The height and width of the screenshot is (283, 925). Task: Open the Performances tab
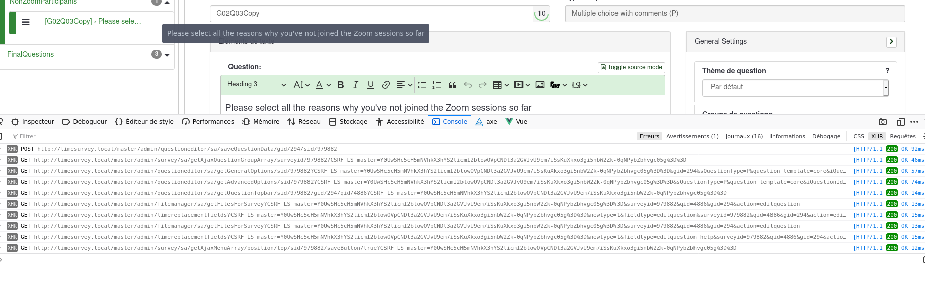tap(208, 122)
